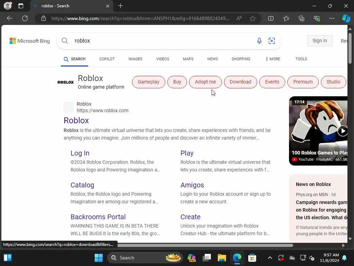The width and height of the screenshot is (354, 266).
Task: Start voice search with the microphone icon
Action: pyautogui.click(x=259, y=41)
